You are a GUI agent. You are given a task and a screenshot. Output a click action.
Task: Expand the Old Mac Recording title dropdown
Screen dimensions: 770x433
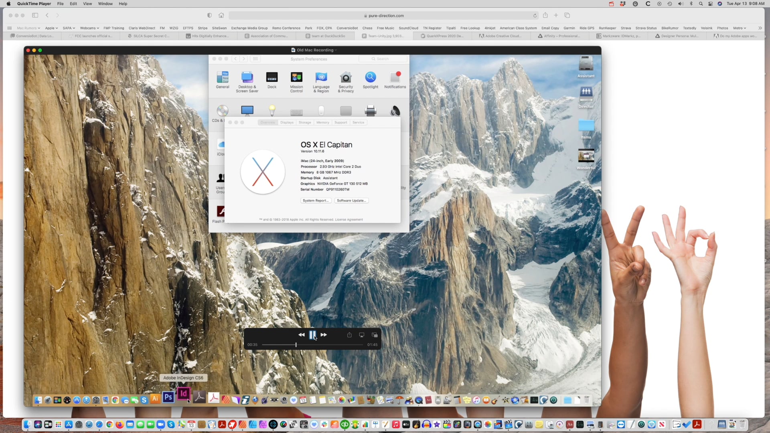pos(336,50)
